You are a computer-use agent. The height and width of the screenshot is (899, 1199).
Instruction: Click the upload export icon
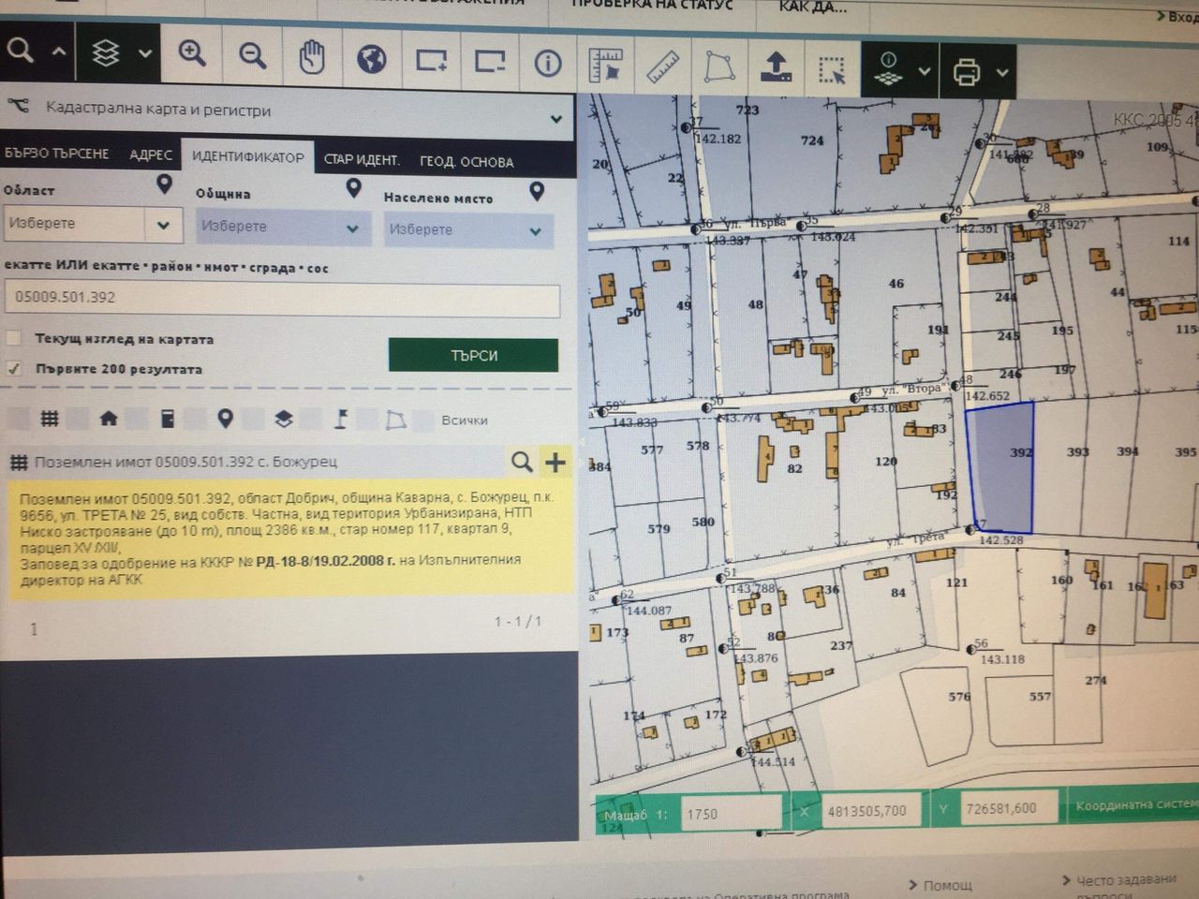776,67
